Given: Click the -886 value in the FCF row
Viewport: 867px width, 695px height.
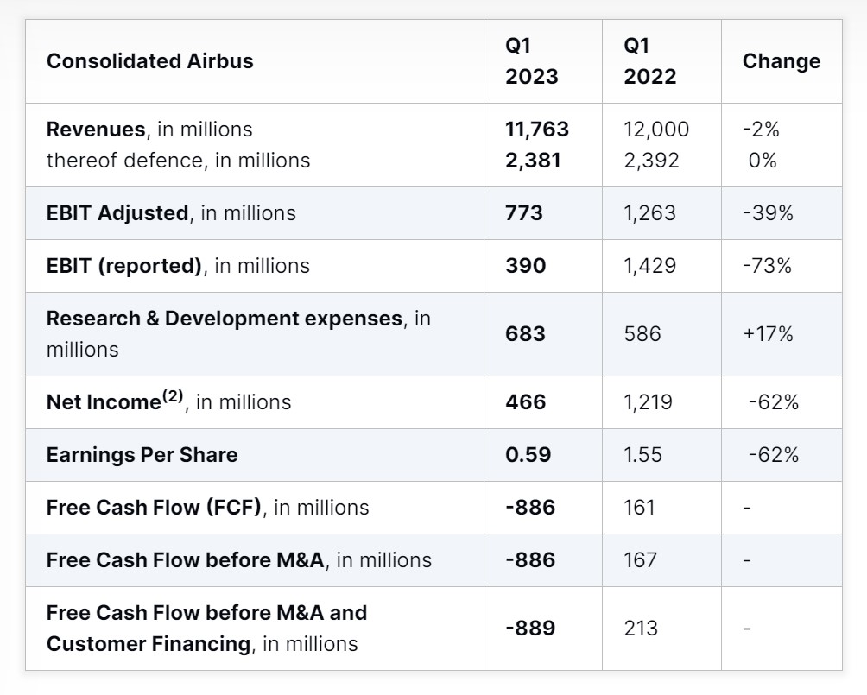Looking at the screenshot, I should [x=530, y=508].
